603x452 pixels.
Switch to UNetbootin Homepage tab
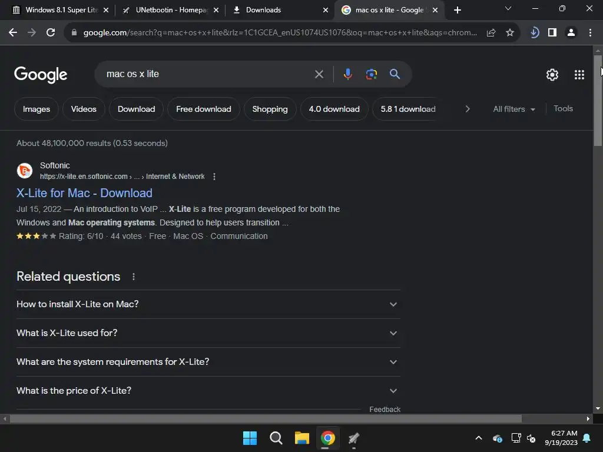tap(171, 10)
